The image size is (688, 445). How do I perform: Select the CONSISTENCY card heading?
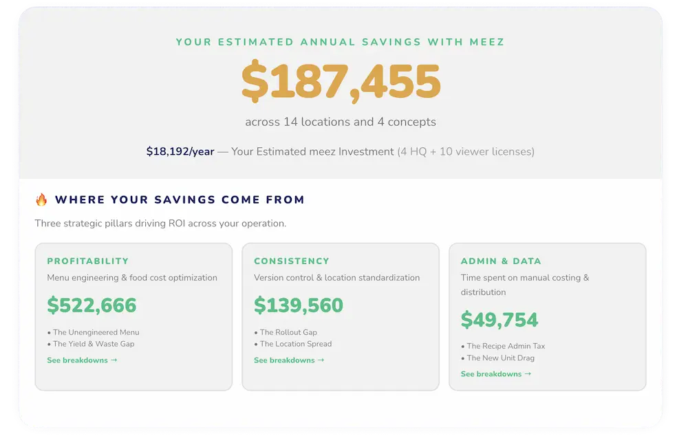291,261
